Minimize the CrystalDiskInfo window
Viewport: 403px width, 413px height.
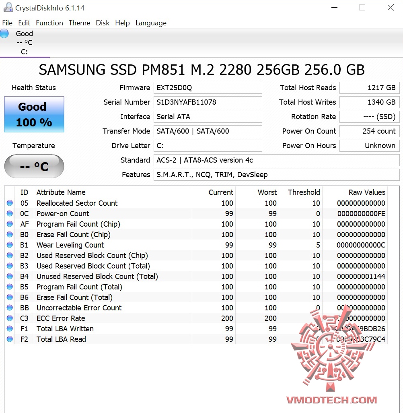click(x=334, y=8)
